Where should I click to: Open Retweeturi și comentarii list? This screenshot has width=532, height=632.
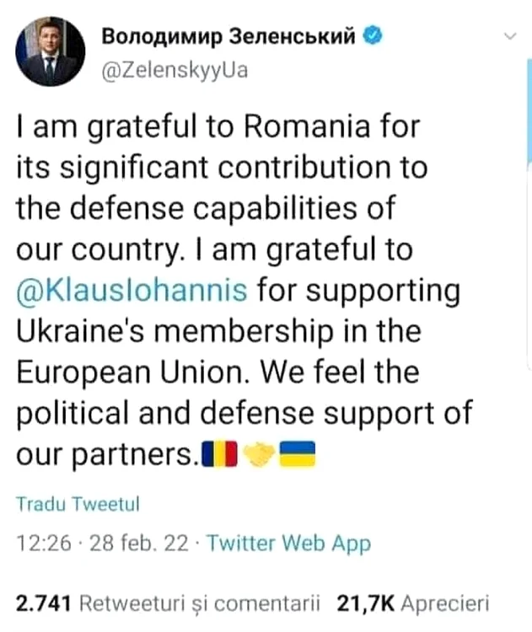(199, 603)
